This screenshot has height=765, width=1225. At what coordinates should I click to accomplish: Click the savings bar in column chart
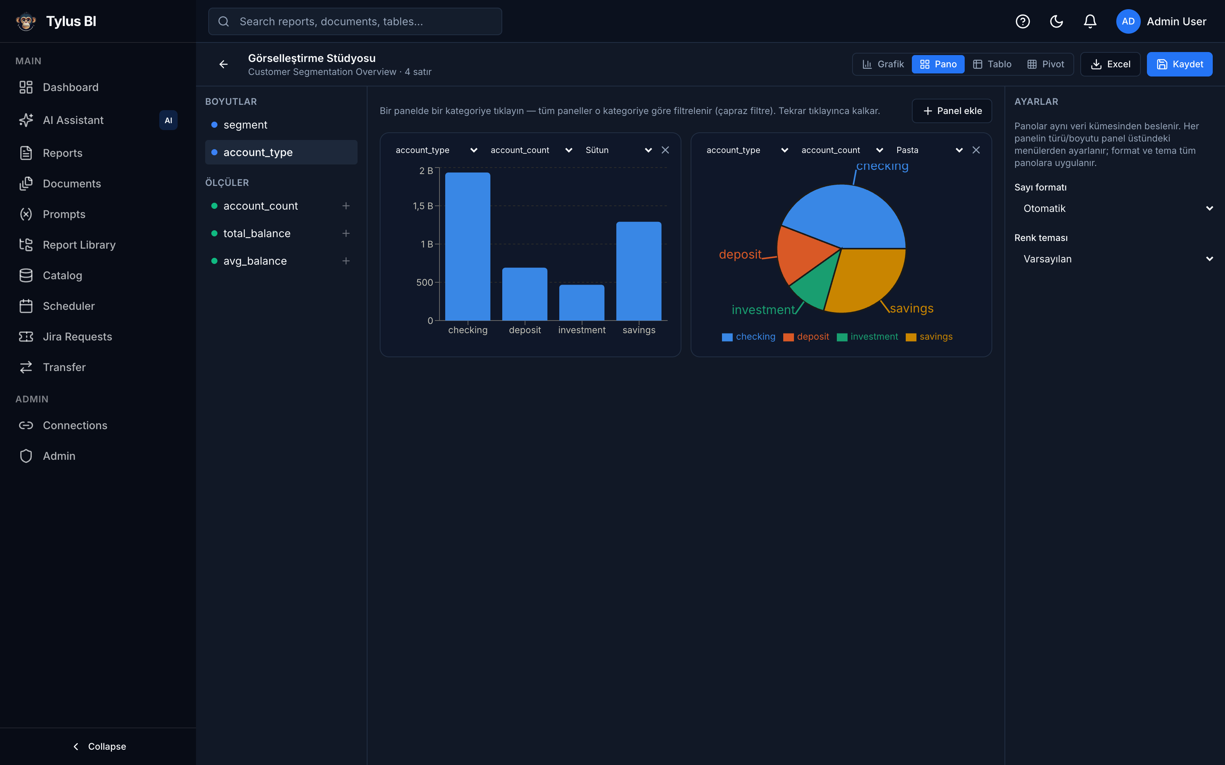pos(639,271)
